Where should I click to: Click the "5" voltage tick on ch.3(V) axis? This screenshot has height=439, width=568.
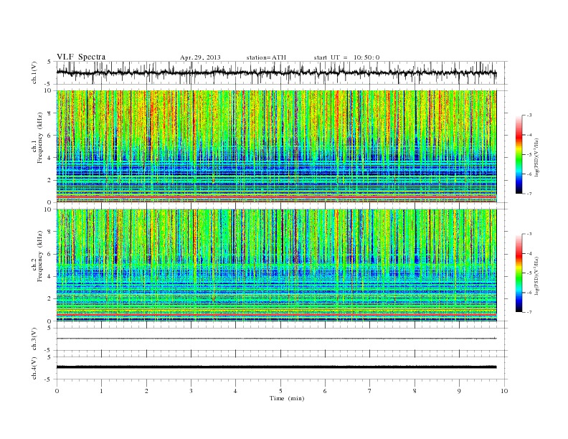[49, 328]
